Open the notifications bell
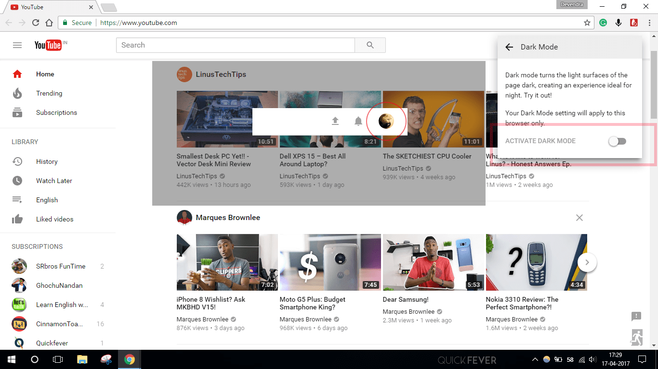Image resolution: width=658 pixels, height=369 pixels. pos(358,121)
